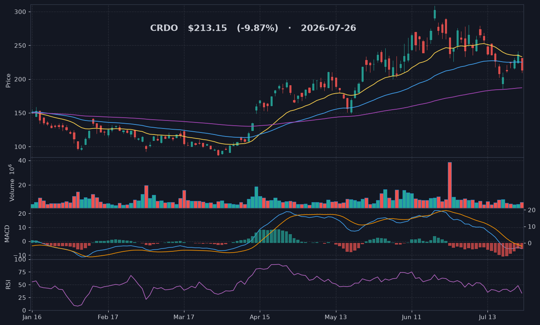The image size is (540, 325).
Task: Click the highest candlestick near 300
Action: [435, 14]
